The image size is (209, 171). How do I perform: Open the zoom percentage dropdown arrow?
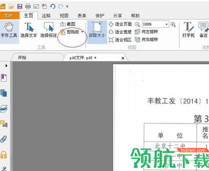click(167, 24)
